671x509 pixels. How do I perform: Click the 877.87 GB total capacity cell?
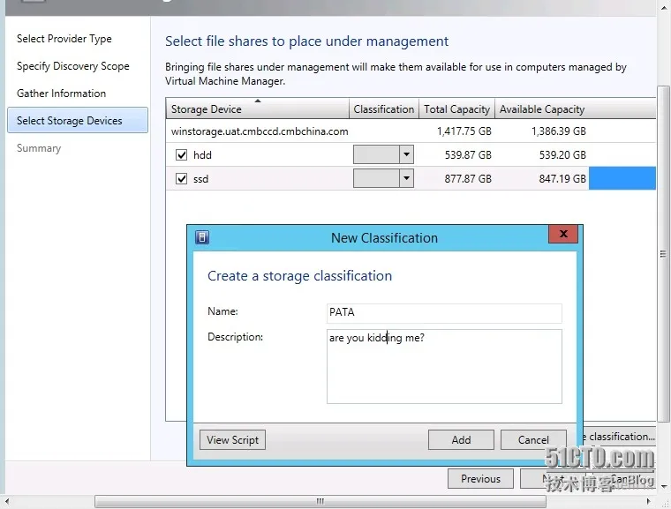[x=468, y=179]
